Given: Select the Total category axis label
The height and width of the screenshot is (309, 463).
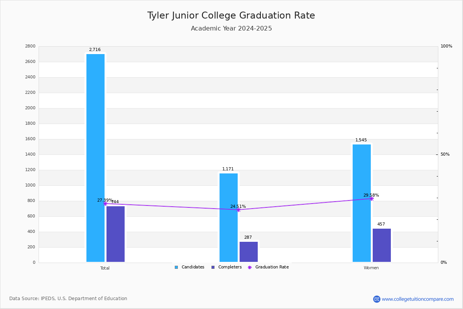Looking at the screenshot, I should coord(105,268).
